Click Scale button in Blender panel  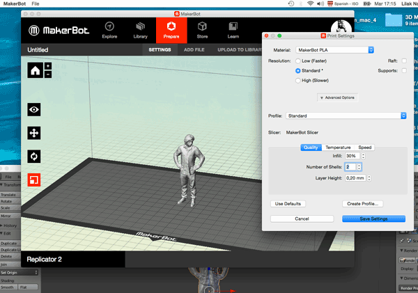pos(10,208)
